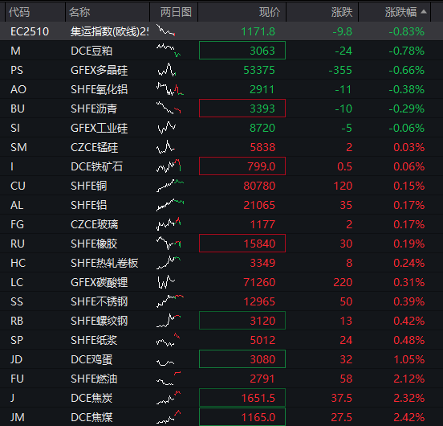Click the 2.42% change for JM

tap(408, 417)
